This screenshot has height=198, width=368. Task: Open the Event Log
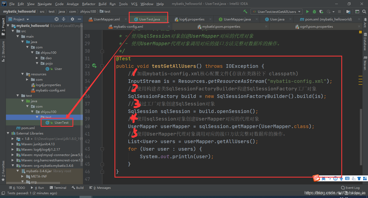tap(350, 188)
